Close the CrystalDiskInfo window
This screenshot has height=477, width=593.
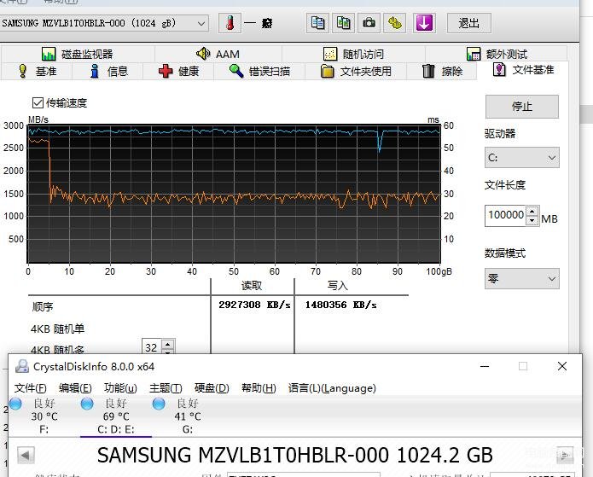[x=562, y=366]
